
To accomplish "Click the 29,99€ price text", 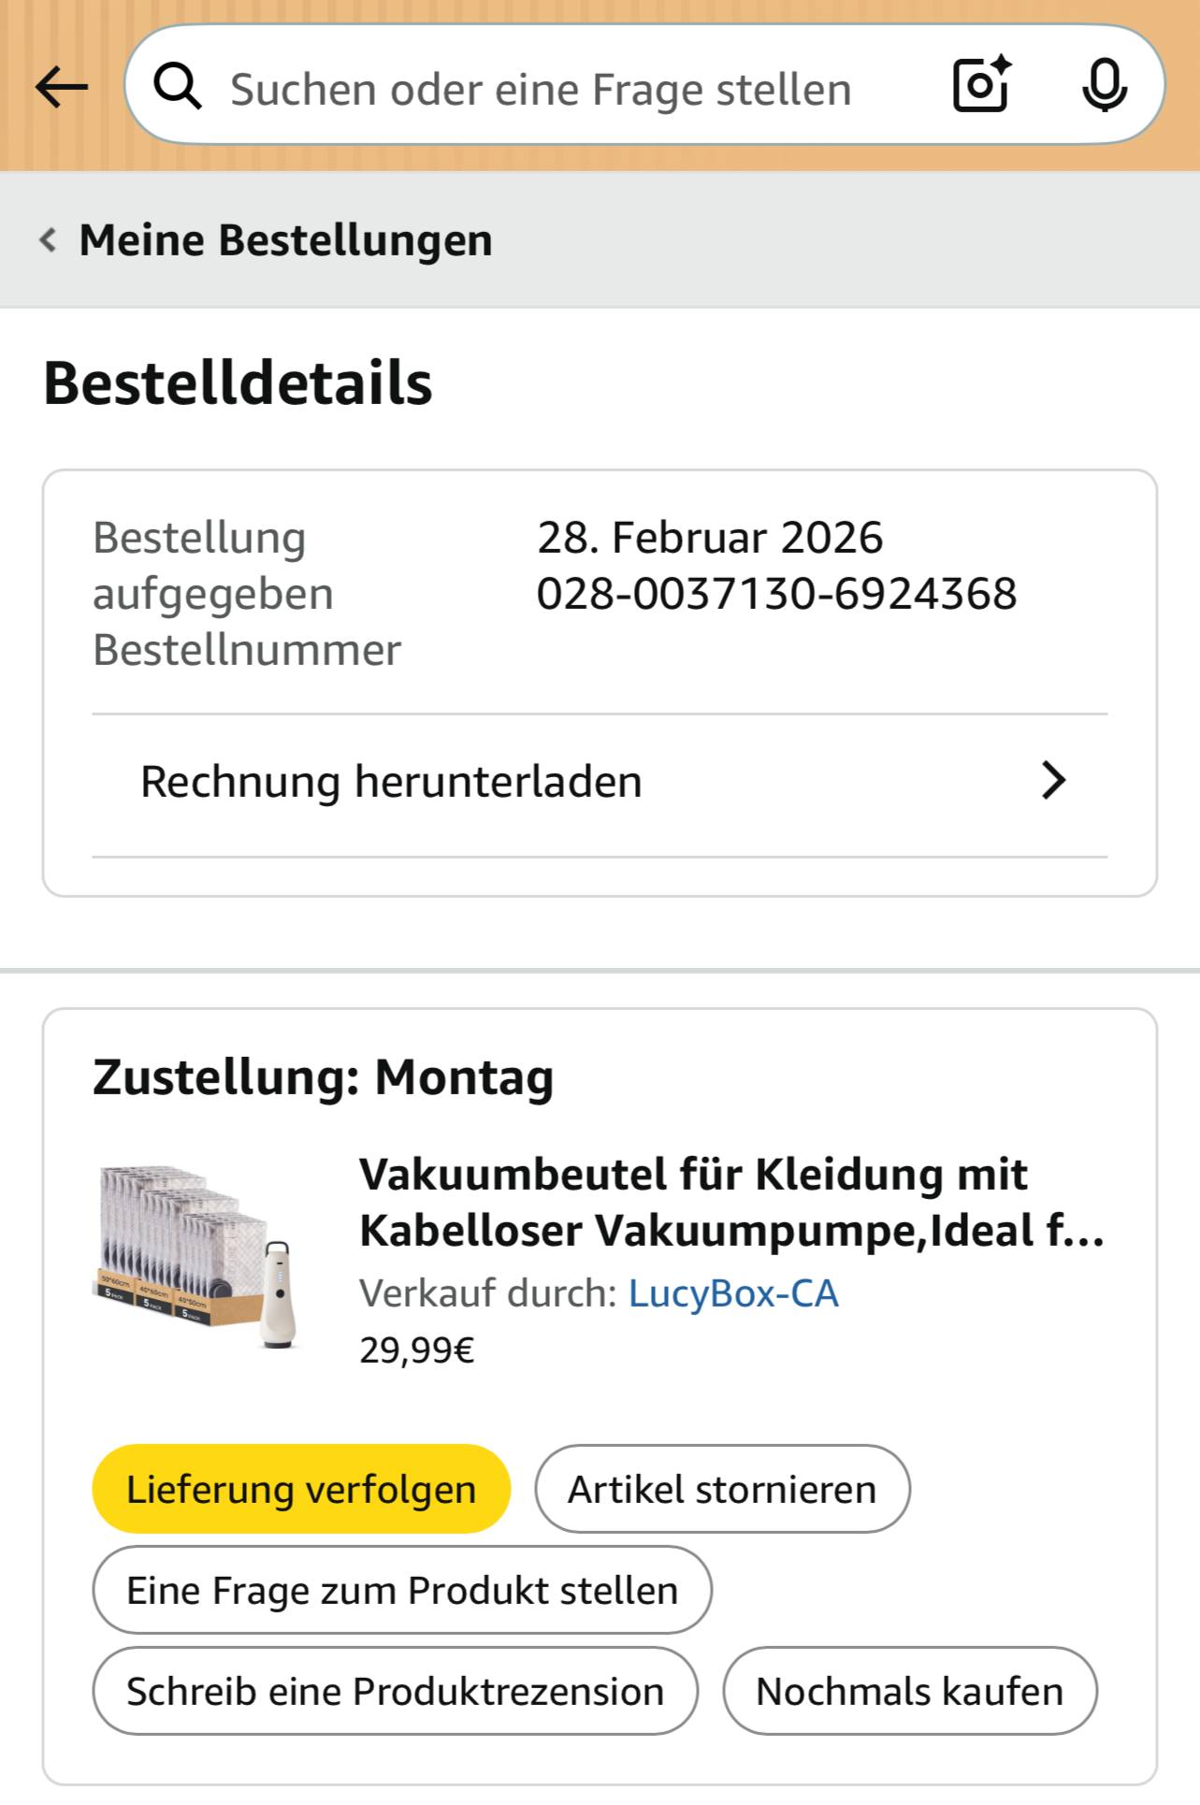I will (x=417, y=1350).
